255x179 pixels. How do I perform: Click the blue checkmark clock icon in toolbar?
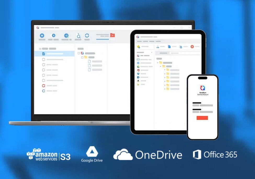click(x=66, y=36)
